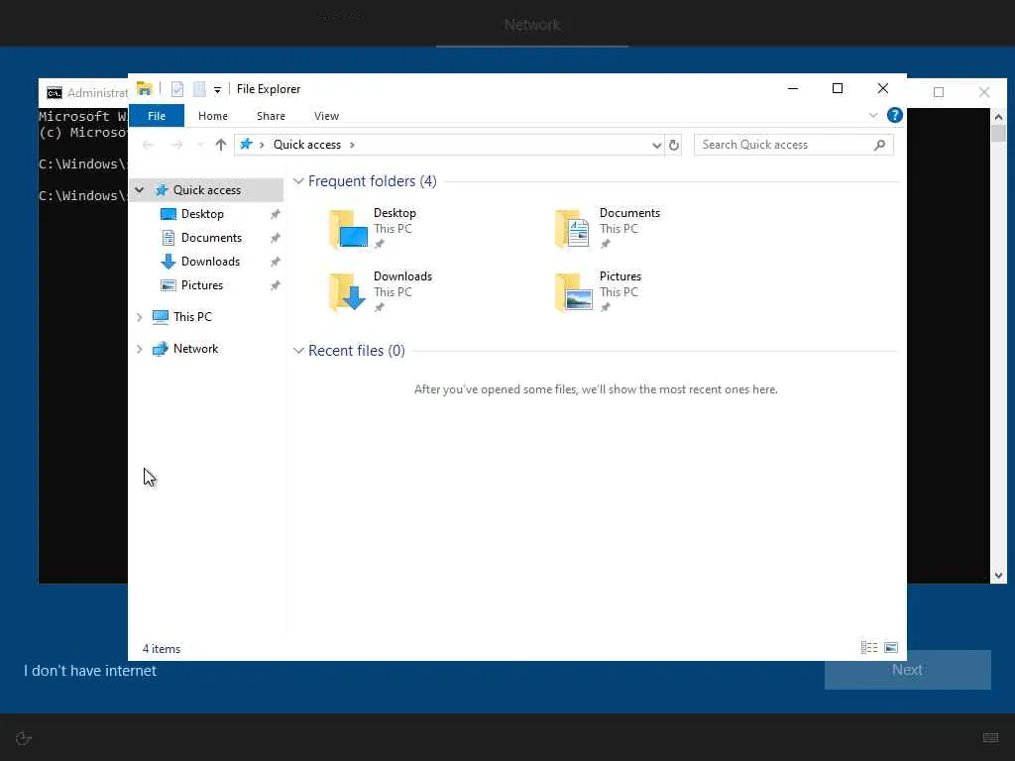Viewport: 1015px width, 761px height.
Task: Open recent locations dropdown arrow
Action: coord(200,145)
